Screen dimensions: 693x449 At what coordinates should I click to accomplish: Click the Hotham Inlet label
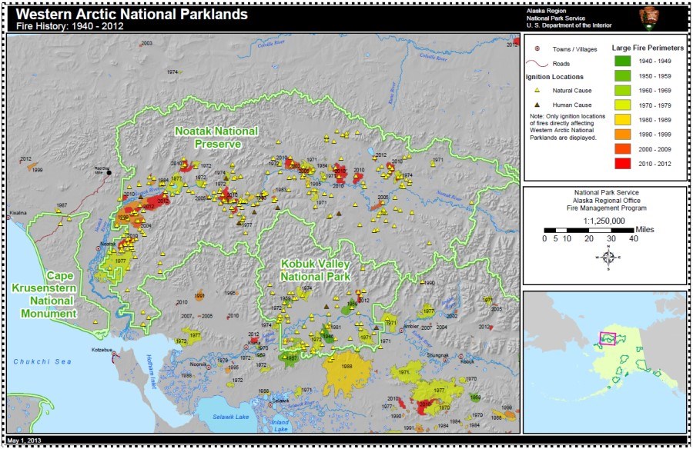click(x=151, y=371)
